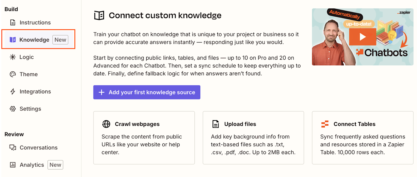Click the Connect Tables orange icon
This screenshot has height=177, width=417.
pyautogui.click(x=325, y=124)
